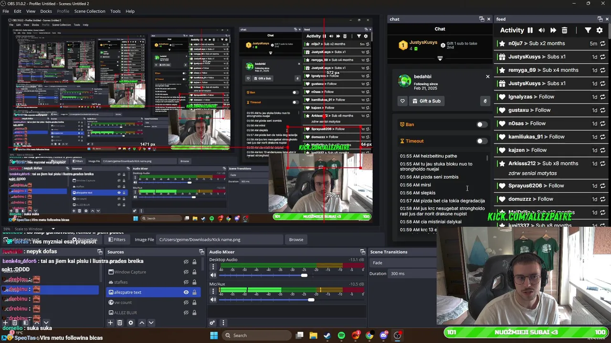Open the Edit menu
The height and width of the screenshot is (343, 611).
18,11
